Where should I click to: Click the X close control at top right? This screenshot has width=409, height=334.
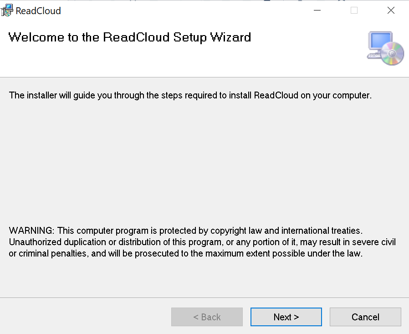(x=391, y=10)
